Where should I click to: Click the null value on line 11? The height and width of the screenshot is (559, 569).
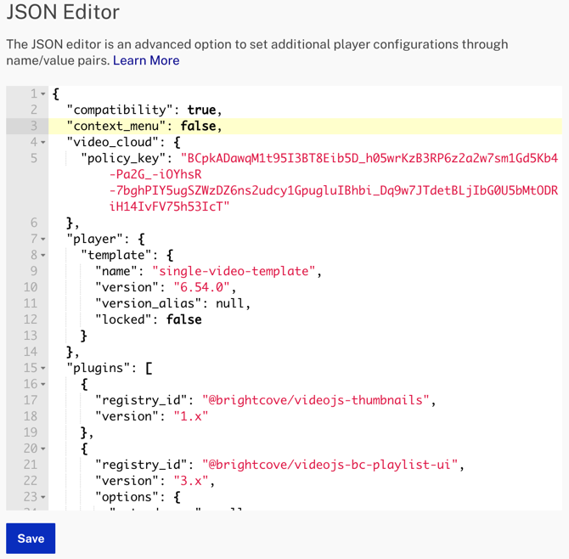click(229, 303)
